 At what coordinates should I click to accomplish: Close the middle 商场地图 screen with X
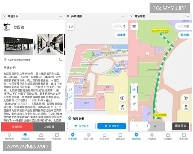tap(68, 16)
